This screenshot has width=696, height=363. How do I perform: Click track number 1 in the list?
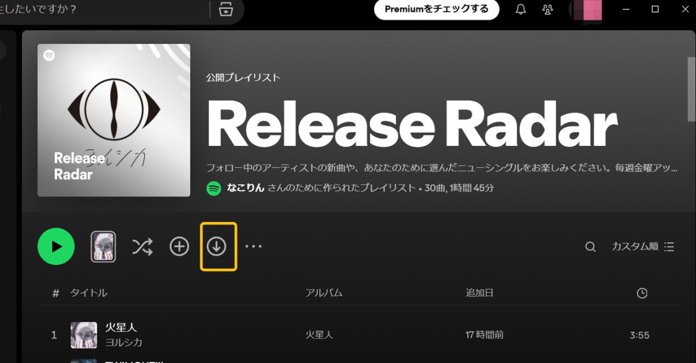[54, 335]
